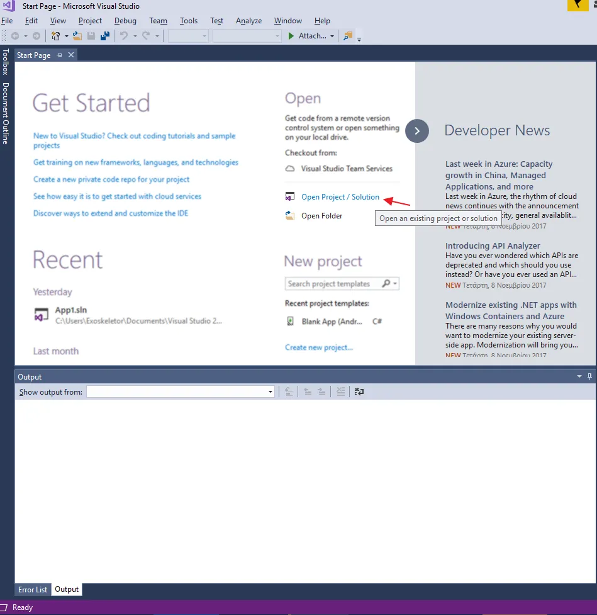Select the Output tab at bottom
The height and width of the screenshot is (615, 597).
click(x=67, y=589)
